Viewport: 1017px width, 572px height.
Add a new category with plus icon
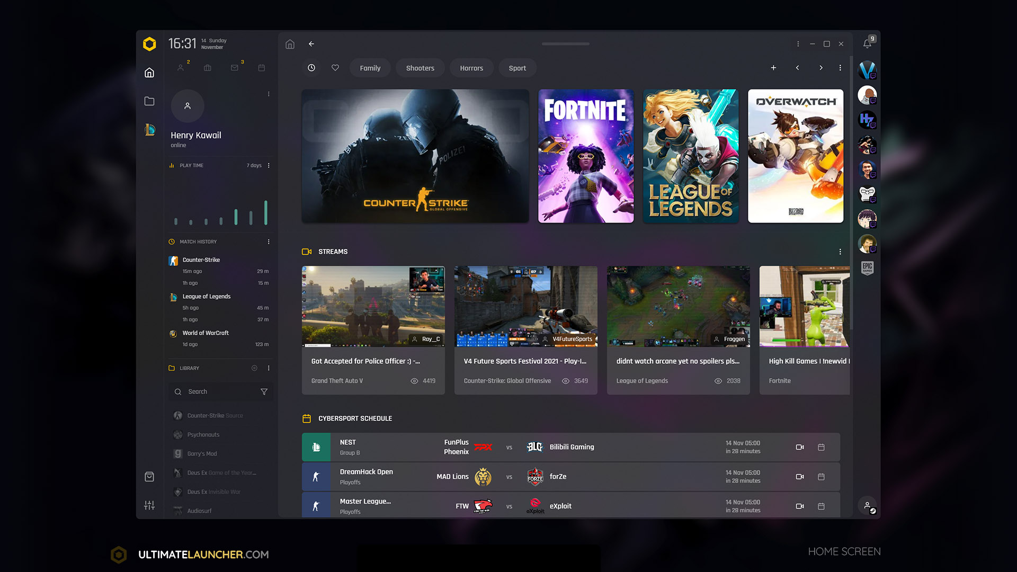pyautogui.click(x=773, y=68)
